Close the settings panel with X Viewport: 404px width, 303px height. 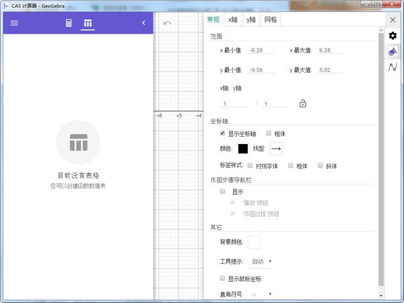point(393,20)
